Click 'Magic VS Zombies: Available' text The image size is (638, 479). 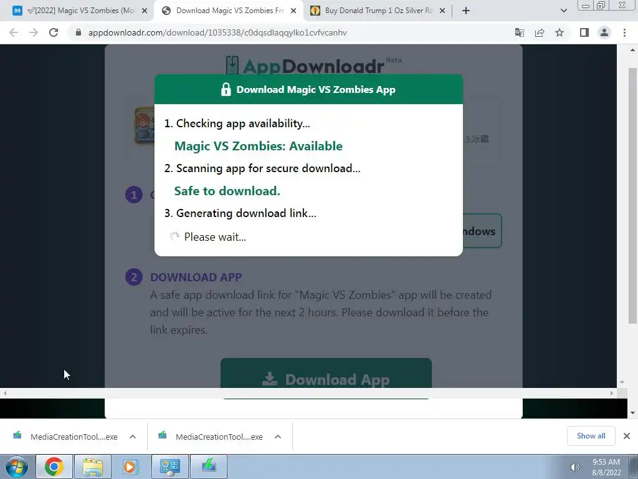coord(259,146)
